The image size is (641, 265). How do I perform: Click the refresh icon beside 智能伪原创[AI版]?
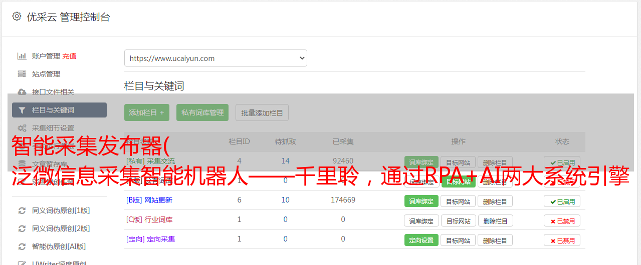pyautogui.click(x=22, y=246)
